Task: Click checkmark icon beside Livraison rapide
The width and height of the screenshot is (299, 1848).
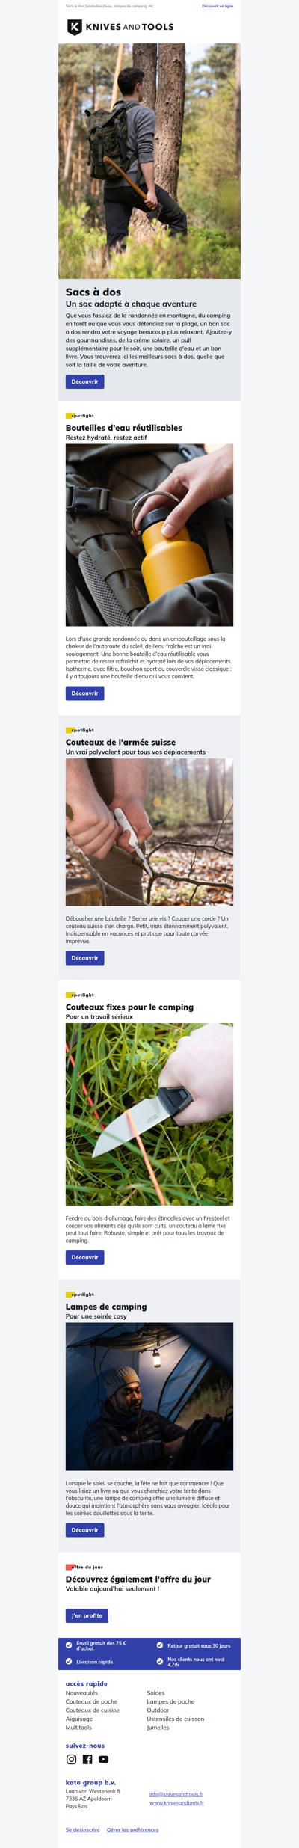Action: pyautogui.click(x=69, y=1661)
